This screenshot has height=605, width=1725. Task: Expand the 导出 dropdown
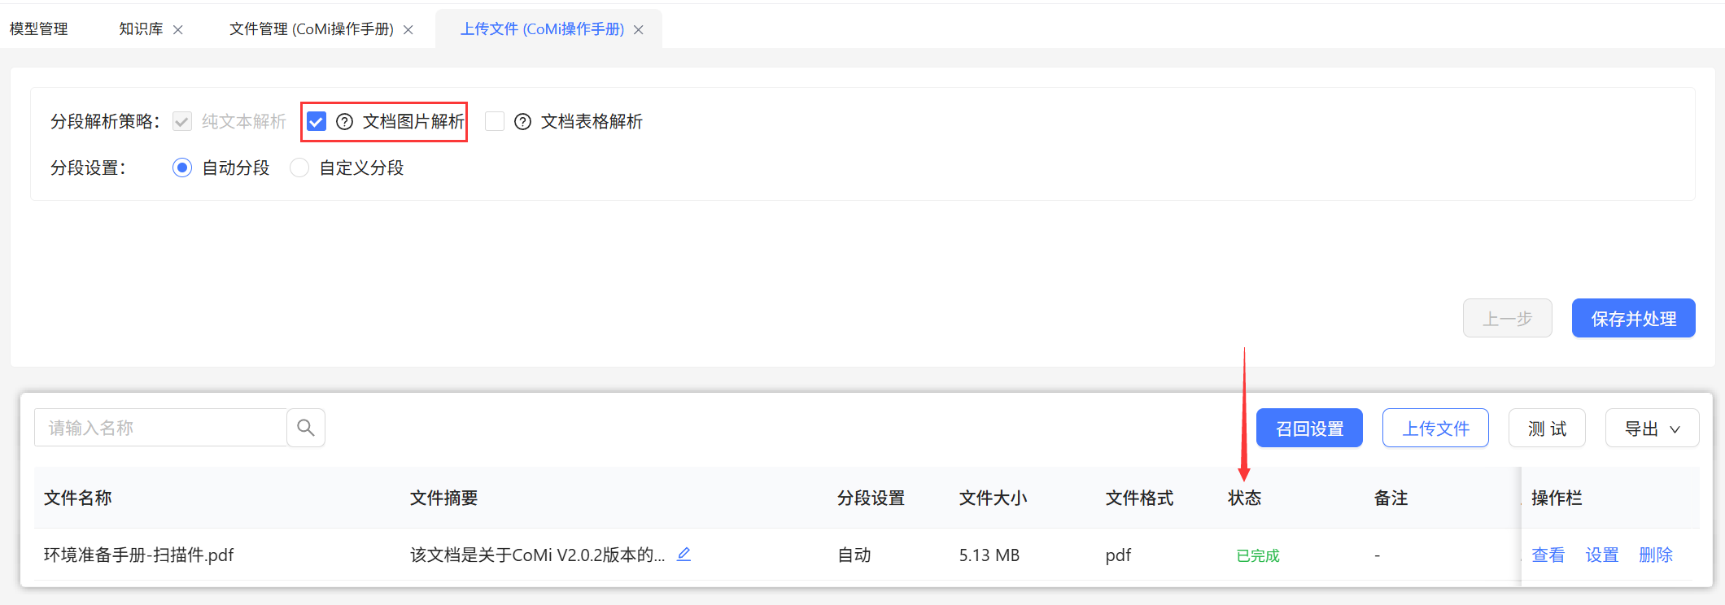[1652, 429]
